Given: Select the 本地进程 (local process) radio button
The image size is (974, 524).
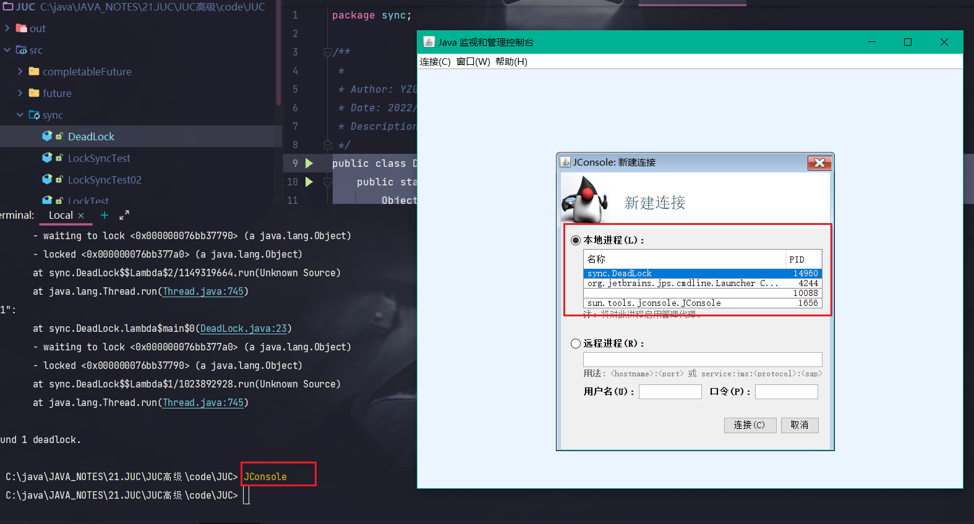Looking at the screenshot, I should tap(576, 240).
